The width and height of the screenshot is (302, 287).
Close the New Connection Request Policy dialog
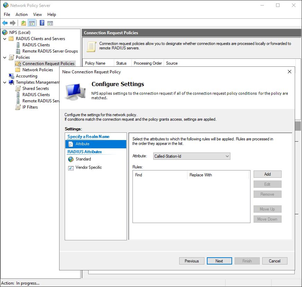click(x=289, y=72)
